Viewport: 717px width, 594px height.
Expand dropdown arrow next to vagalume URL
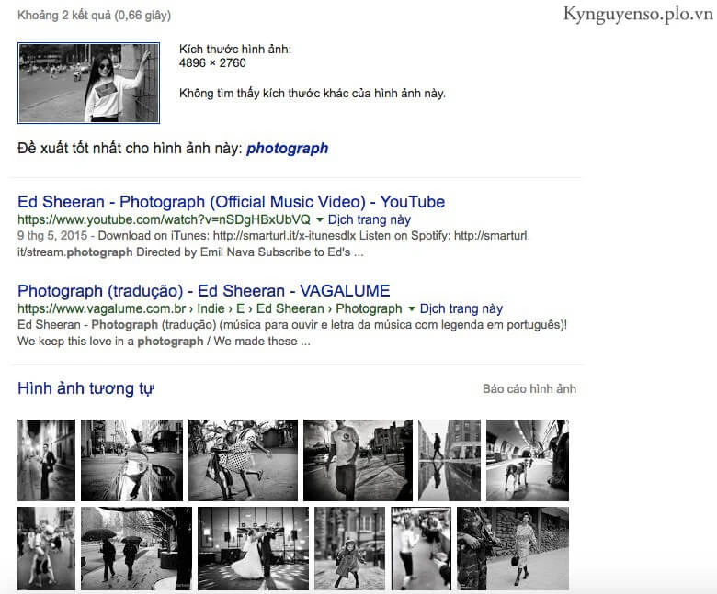pyautogui.click(x=411, y=309)
